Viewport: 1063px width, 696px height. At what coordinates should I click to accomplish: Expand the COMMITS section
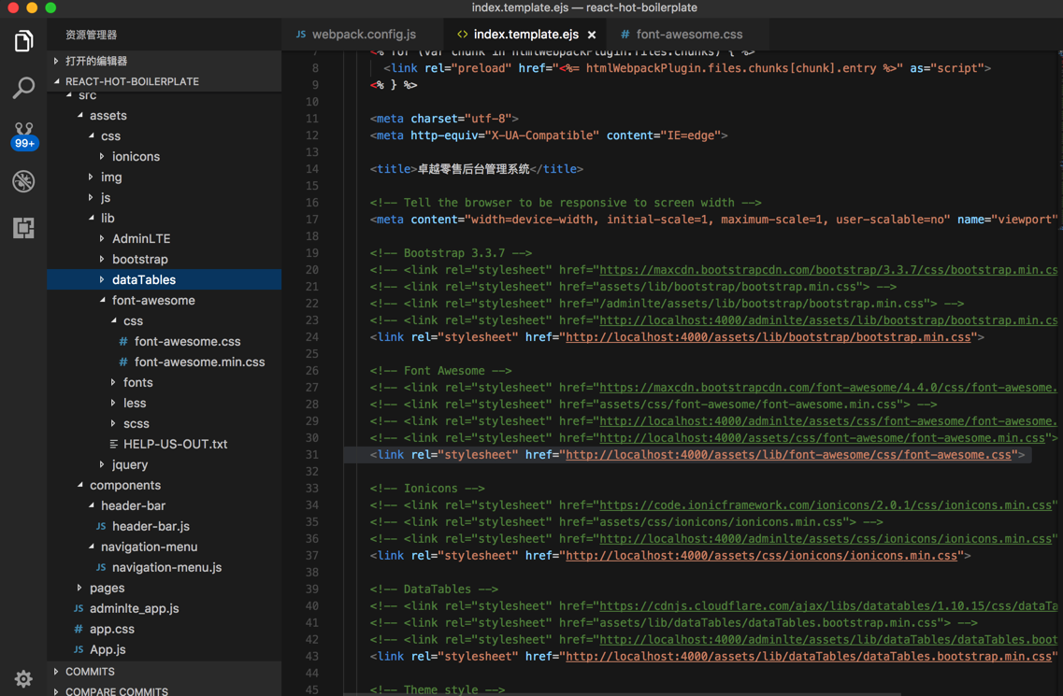tap(90, 672)
